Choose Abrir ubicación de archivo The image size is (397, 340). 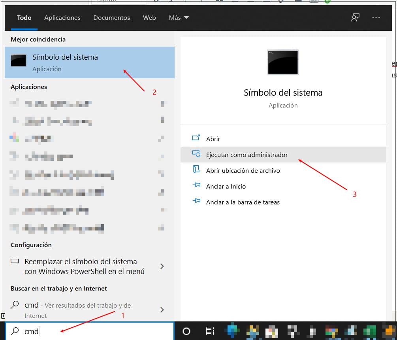click(x=283, y=170)
